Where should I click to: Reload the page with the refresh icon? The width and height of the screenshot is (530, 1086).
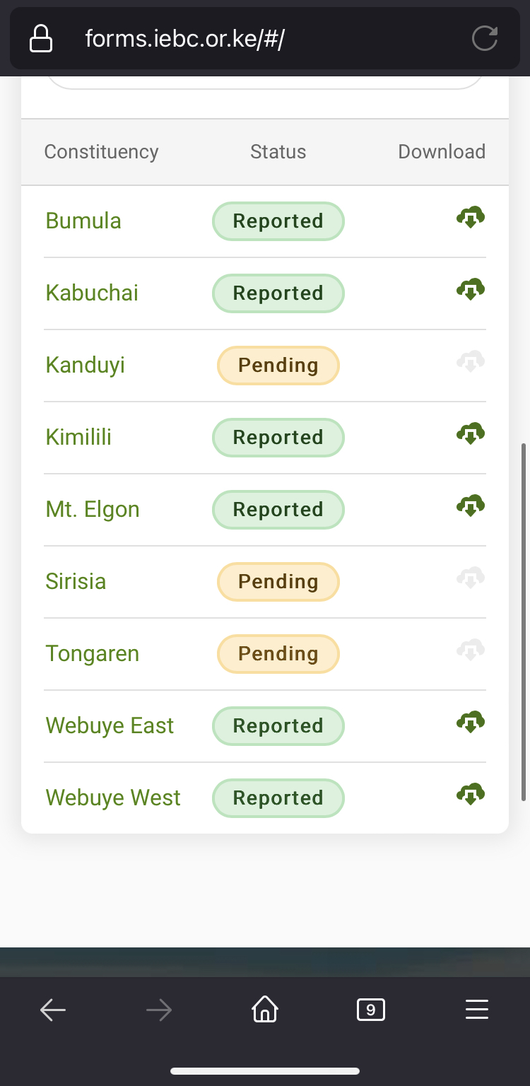click(x=485, y=37)
